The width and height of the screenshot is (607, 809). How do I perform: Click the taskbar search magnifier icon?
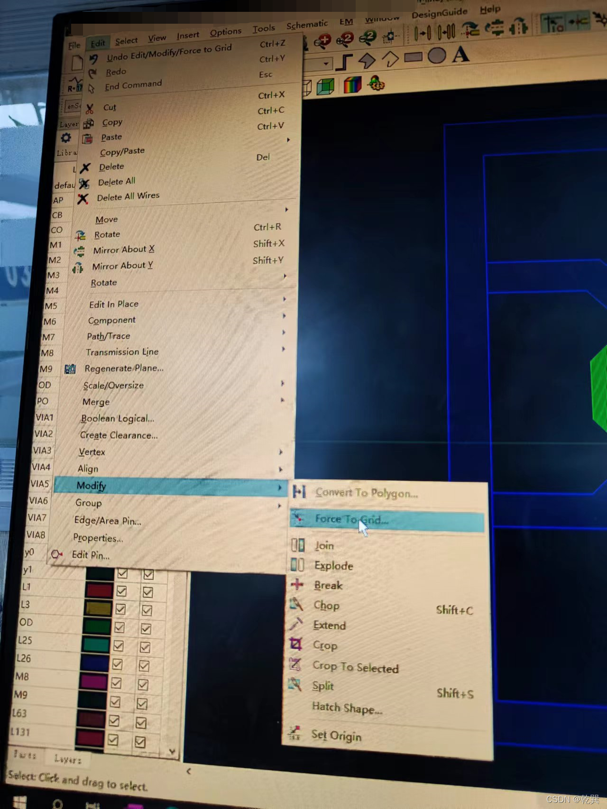click(57, 804)
